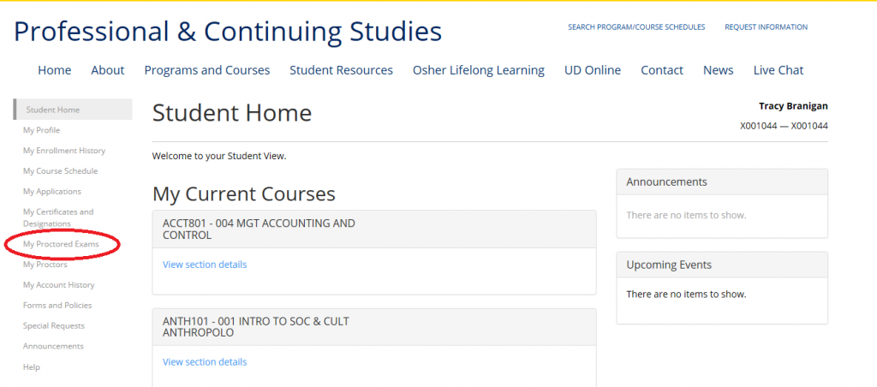Image resolution: width=877 pixels, height=387 pixels.
Task: Click Professional & Continuing Studies site title
Action: (228, 32)
